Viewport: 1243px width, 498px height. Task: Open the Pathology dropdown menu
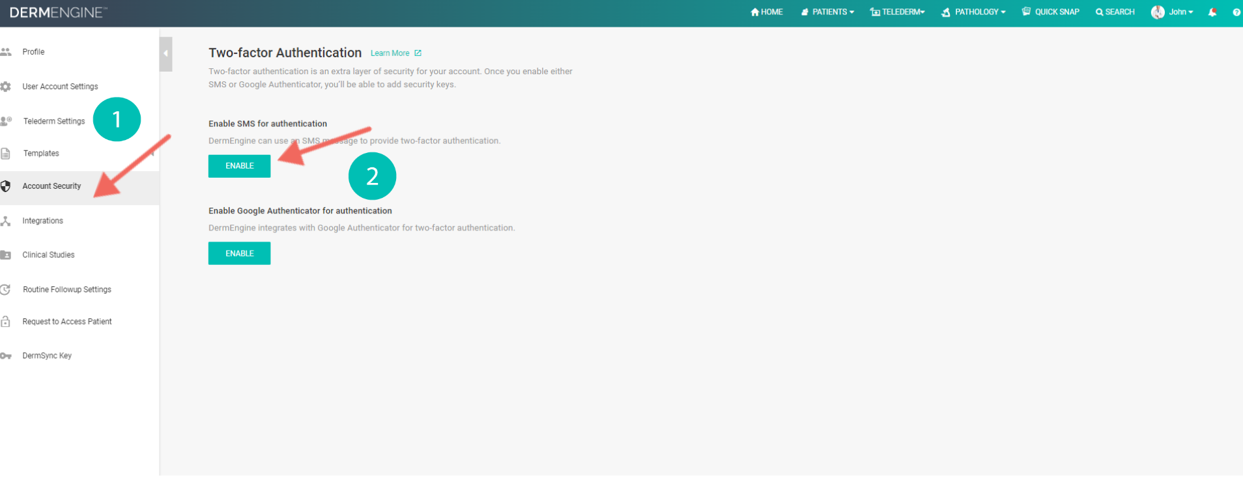click(x=973, y=12)
